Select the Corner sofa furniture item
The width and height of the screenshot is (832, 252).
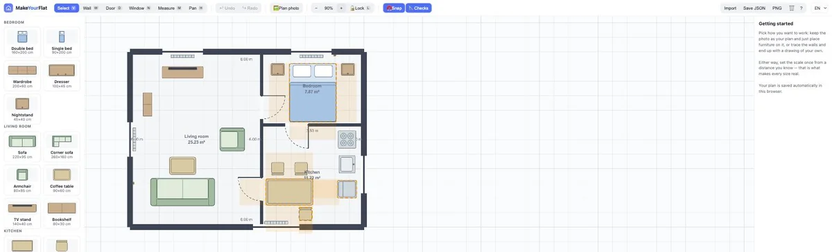click(62, 147)
